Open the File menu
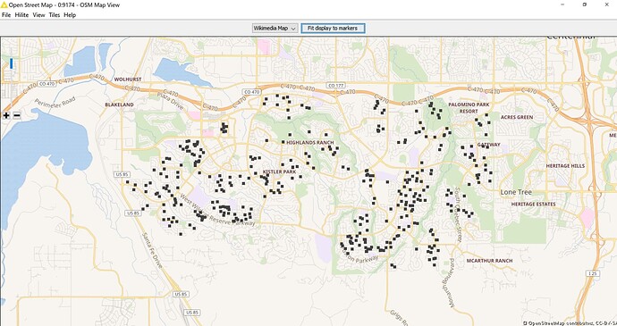The image size is (617, 326). coord(6,15)
